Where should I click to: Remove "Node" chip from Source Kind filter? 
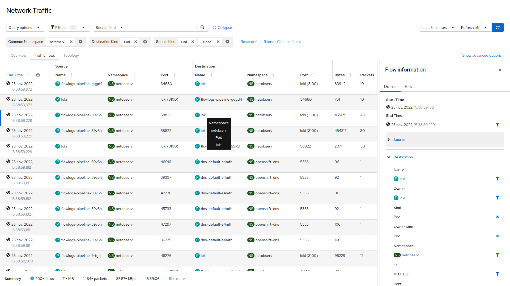coord(218,42)
